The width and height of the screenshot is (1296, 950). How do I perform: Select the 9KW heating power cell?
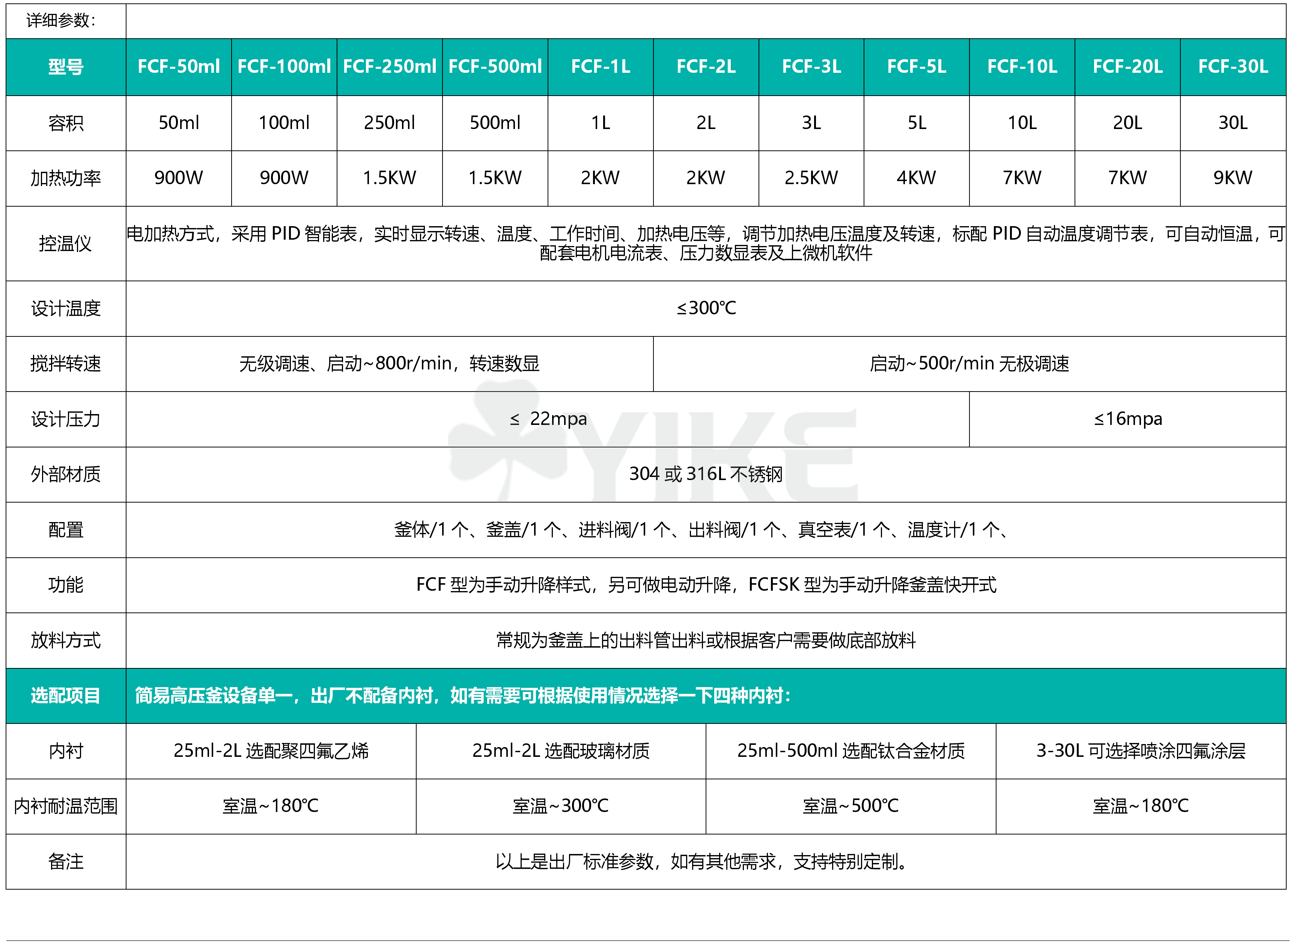coord(1233,178)
